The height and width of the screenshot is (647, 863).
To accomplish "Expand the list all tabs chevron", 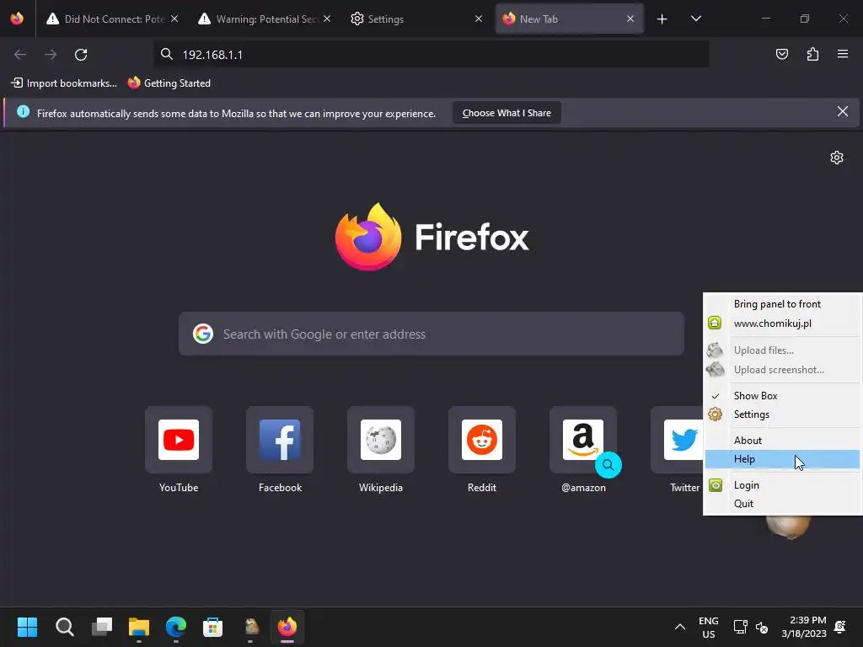I will tap(695, 19).
